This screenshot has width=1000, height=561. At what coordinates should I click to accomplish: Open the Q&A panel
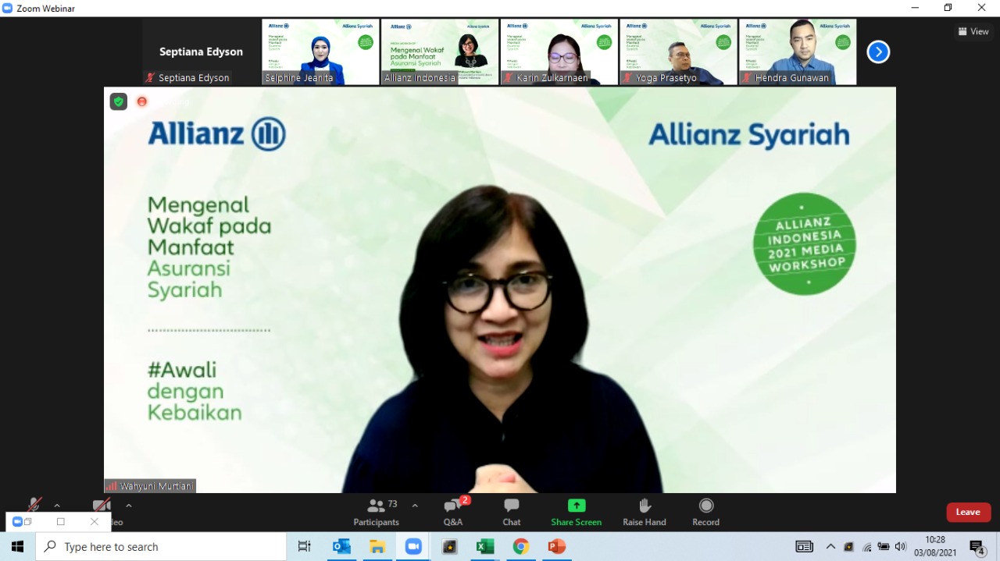(x=453, y=512)
